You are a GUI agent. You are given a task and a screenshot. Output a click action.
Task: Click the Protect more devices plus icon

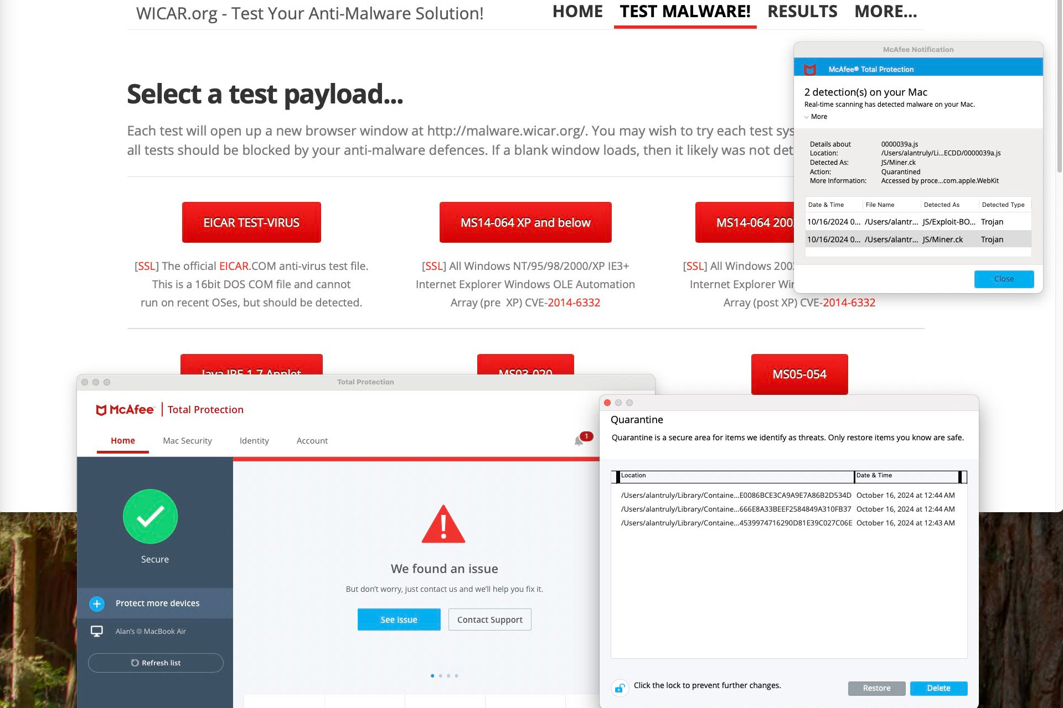pyautogui.click(x=96, y=603)
